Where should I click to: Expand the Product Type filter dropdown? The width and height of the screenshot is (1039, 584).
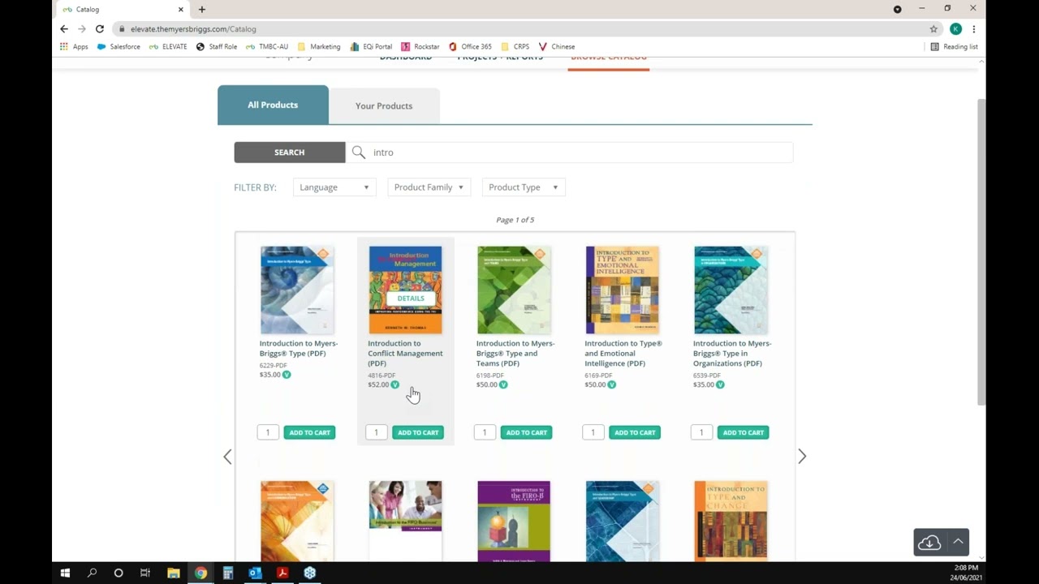point(523,187)
